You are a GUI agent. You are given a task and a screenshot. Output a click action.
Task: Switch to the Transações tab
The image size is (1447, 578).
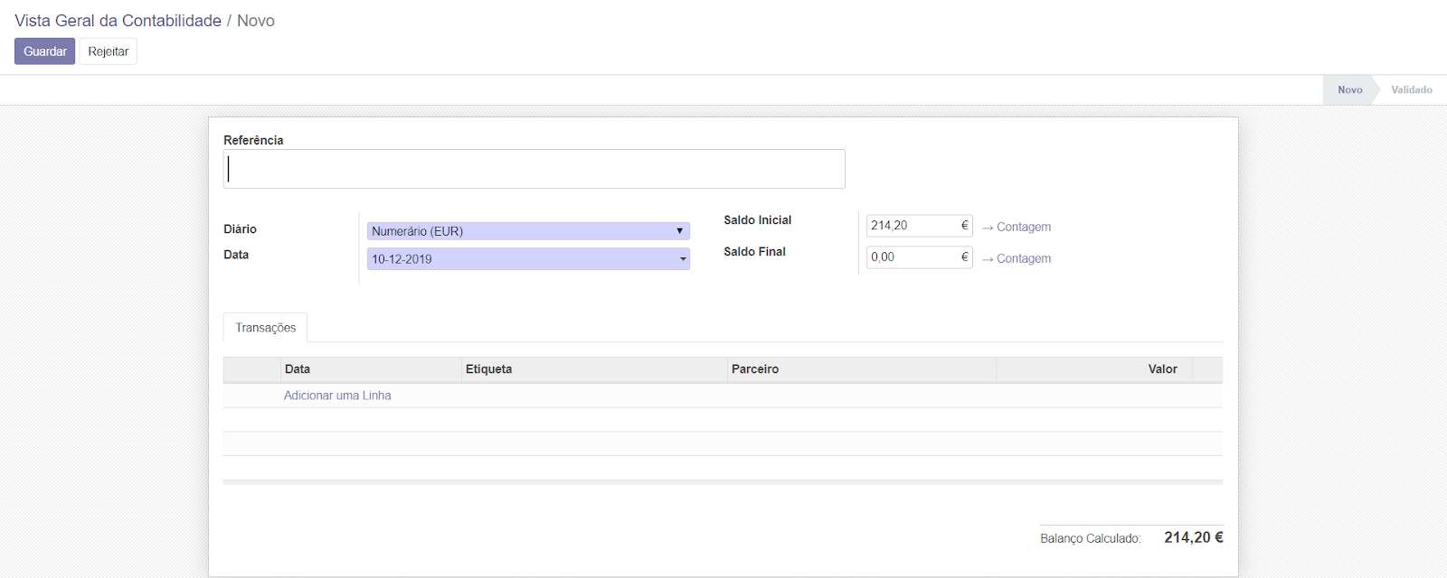265,328
